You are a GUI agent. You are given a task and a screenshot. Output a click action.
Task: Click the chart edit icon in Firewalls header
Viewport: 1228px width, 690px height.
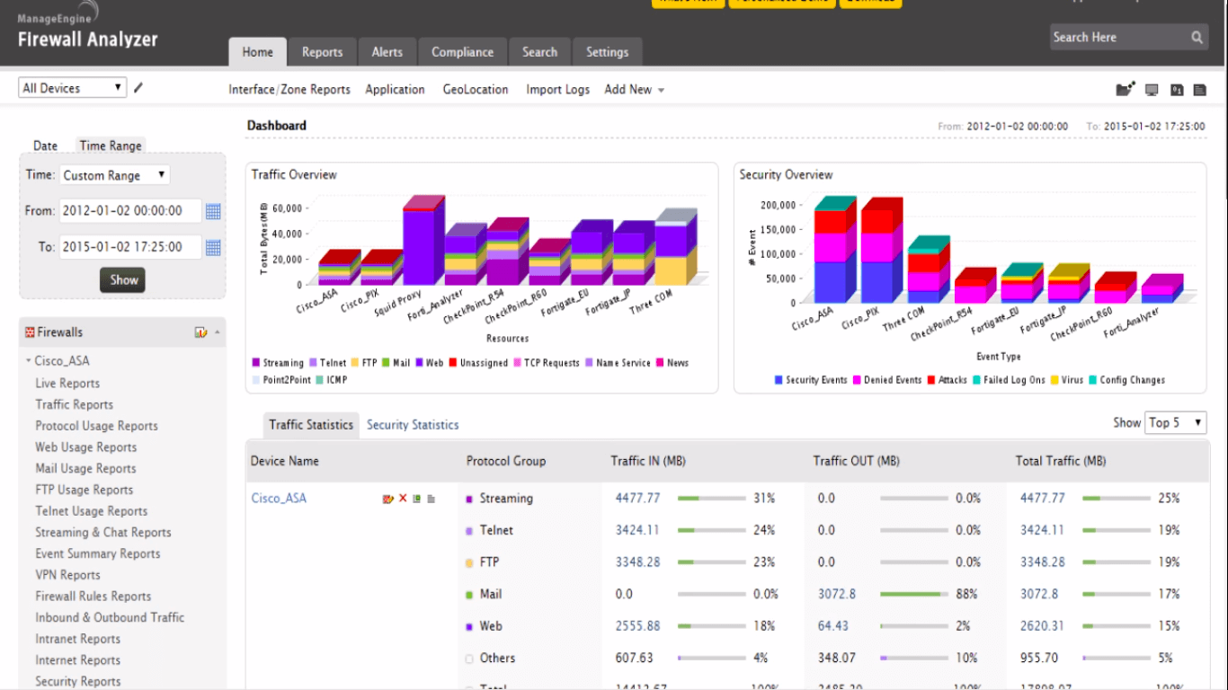[x=200, y=332]
